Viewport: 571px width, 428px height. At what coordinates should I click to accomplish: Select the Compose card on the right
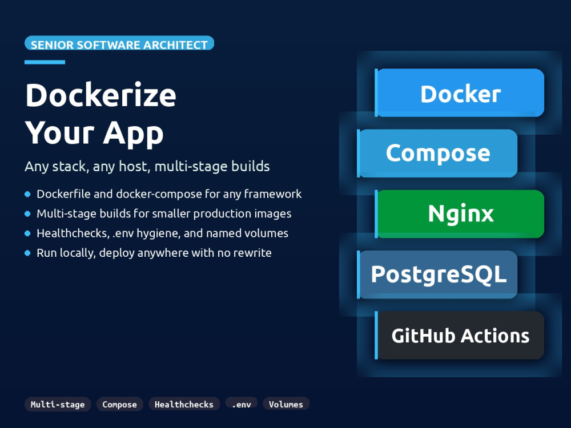click(x=437, y=153)
